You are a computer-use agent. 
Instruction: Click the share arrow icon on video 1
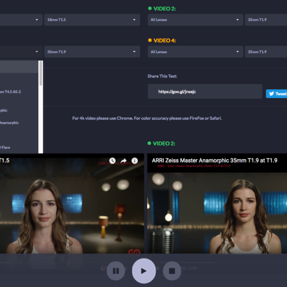pos(123,161)
